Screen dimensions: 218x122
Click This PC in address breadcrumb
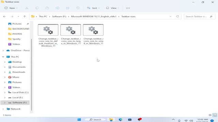click(43, 17)
